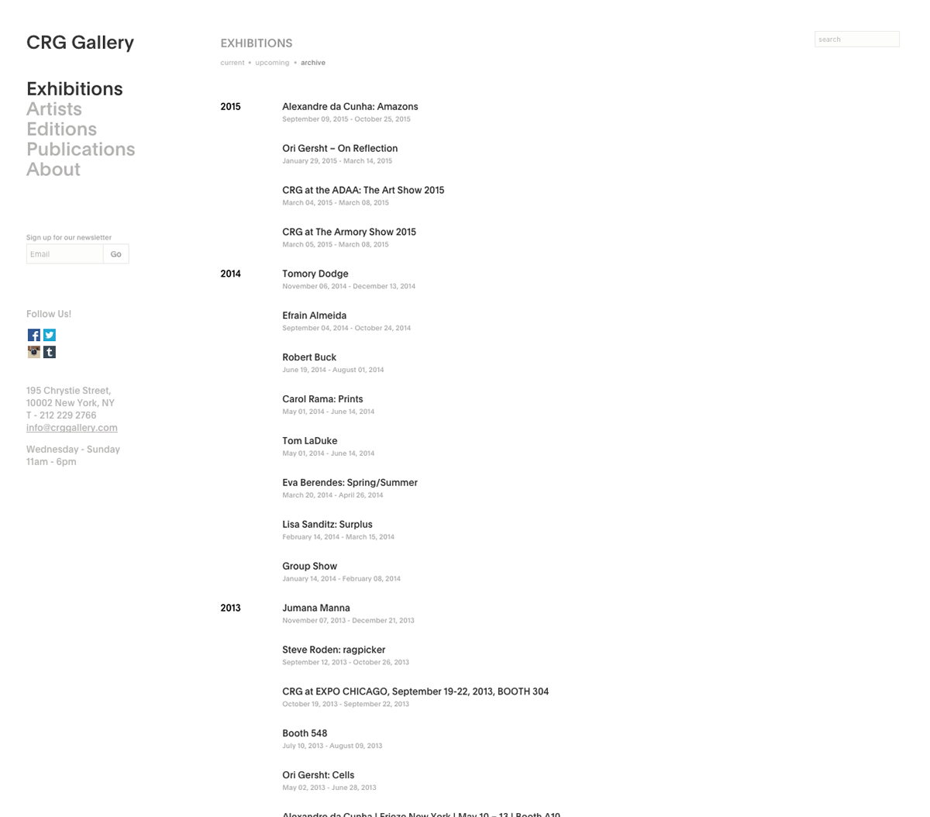Show upcoming exhibitions tab

(x=272, y=63)
